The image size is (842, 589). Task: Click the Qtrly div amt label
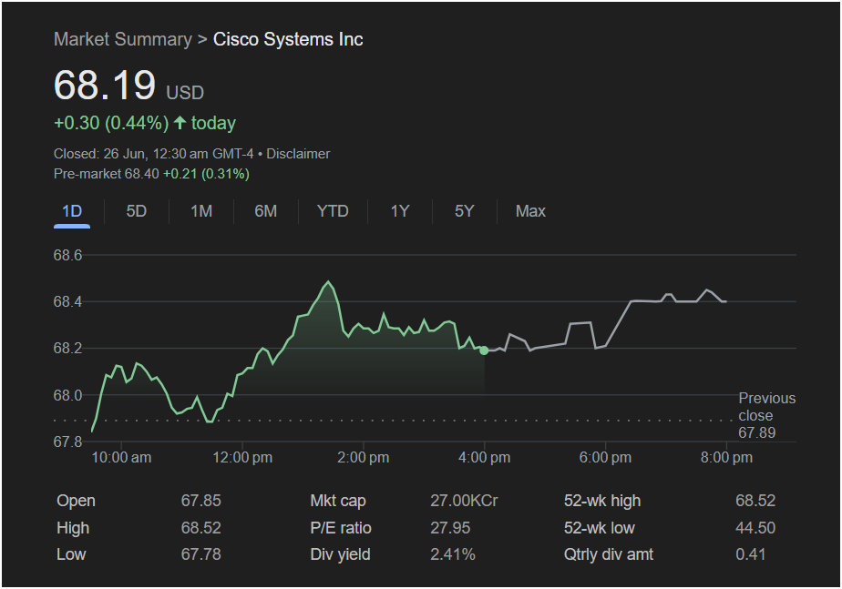click(609, 554)
